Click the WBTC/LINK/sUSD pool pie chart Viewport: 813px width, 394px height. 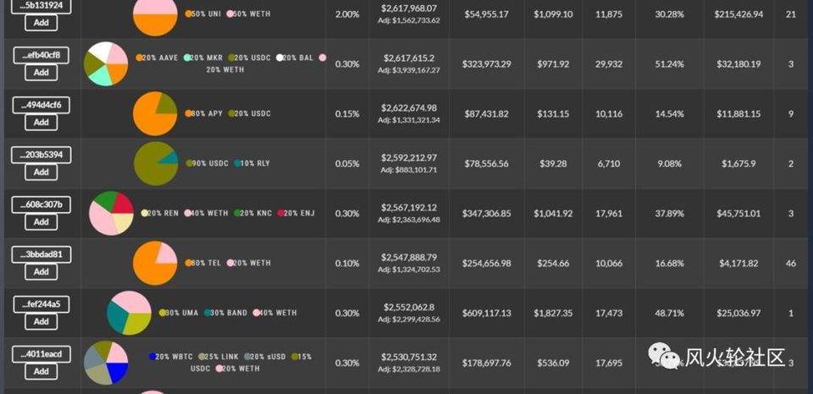click(106, 363)
